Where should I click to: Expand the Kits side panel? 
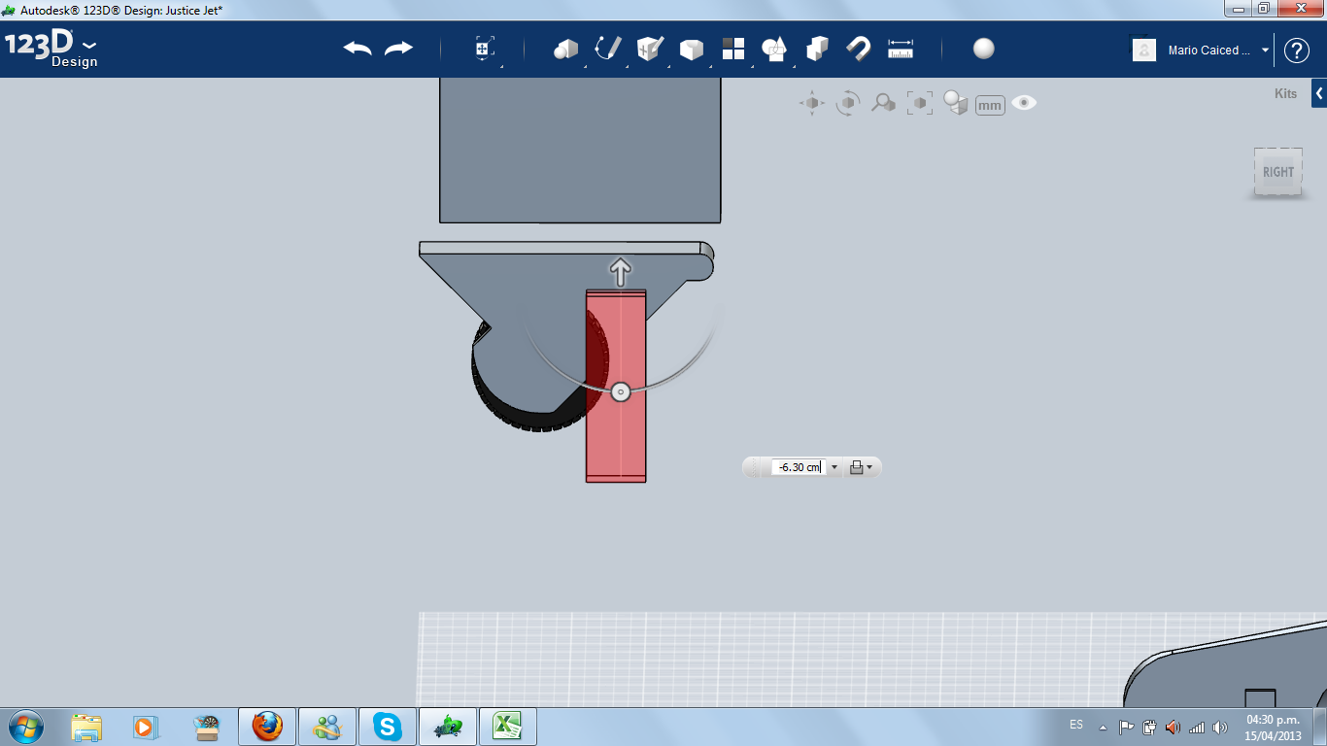point(1319,94)
